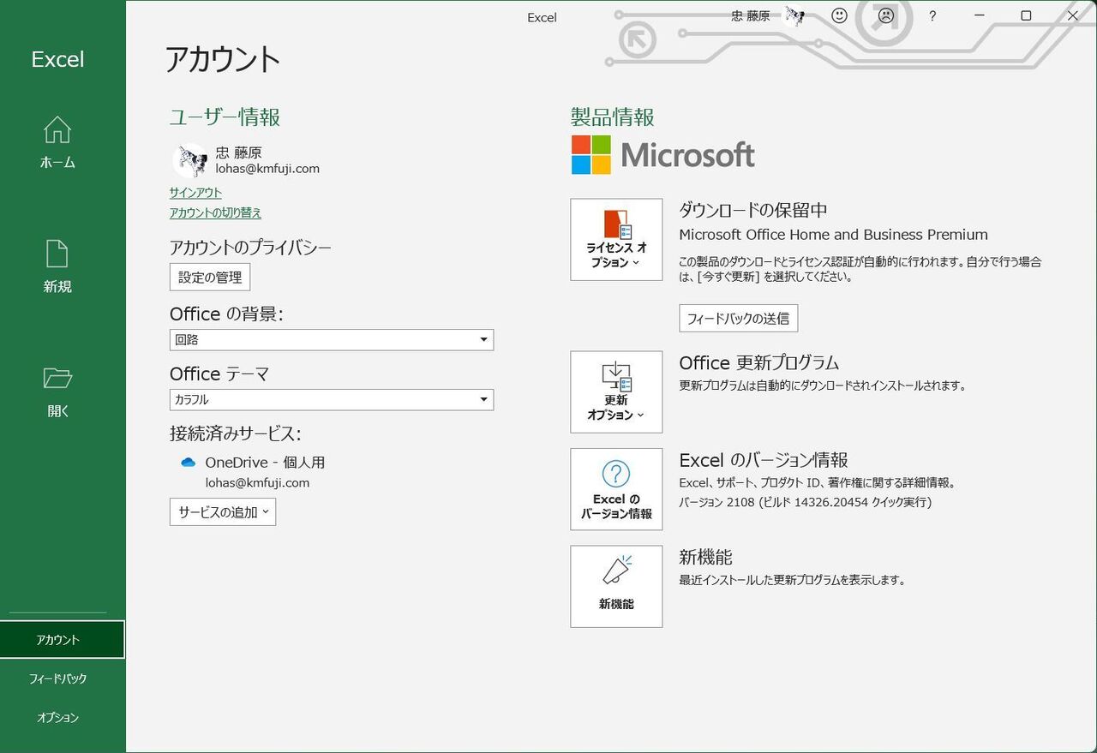Image resolution: width=1097 pixels, height=753 pixels.
Task: Click the フィードバックの送信 button
Action: click(739, 319)
